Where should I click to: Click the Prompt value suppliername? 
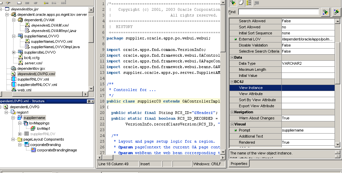click(308, 130)
